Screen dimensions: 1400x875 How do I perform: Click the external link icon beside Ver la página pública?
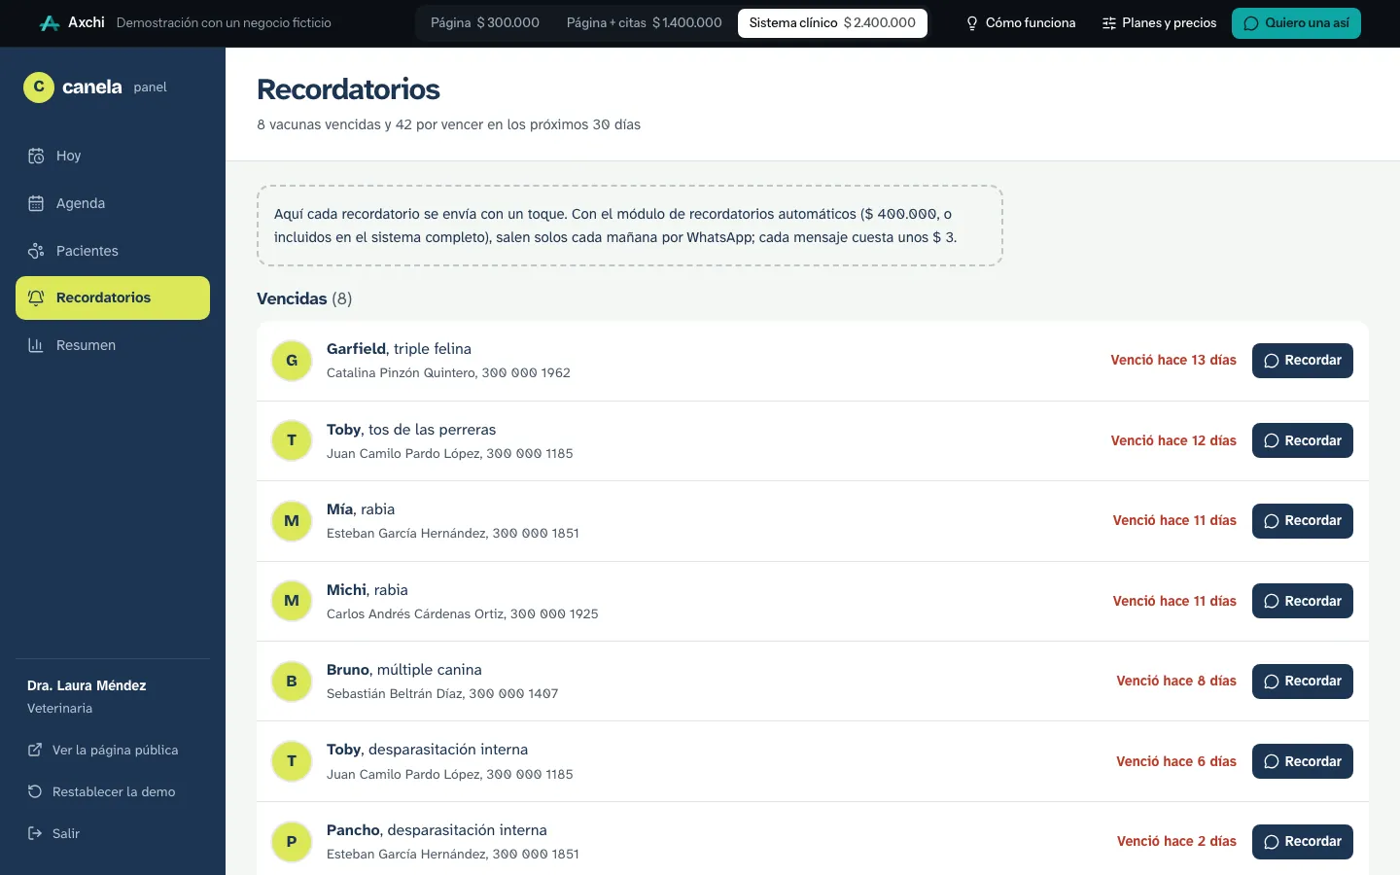[x=35, y=750]
